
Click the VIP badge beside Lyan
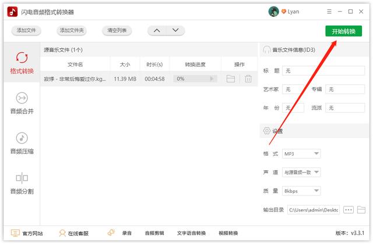coord(284,12)
